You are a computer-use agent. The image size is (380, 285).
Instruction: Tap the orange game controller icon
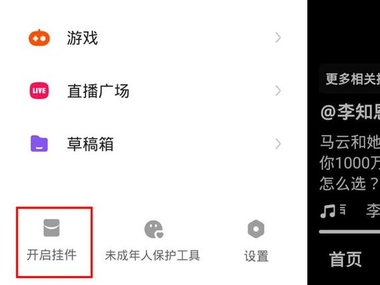[39, 38]
